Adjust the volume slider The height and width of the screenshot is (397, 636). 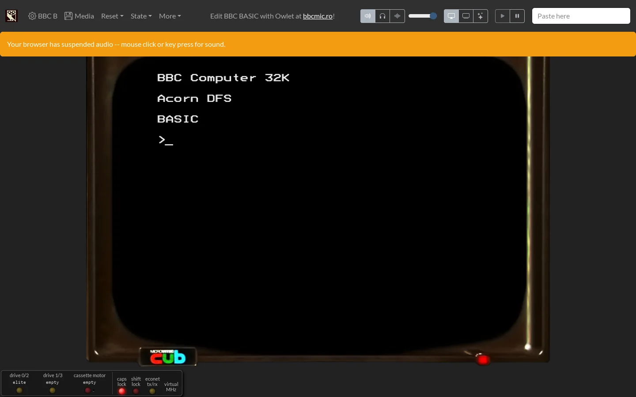pyautogui.click(x=423, y=16)
